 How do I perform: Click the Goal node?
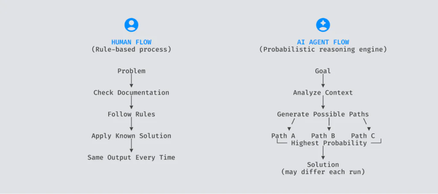click(x=323, y=71)
